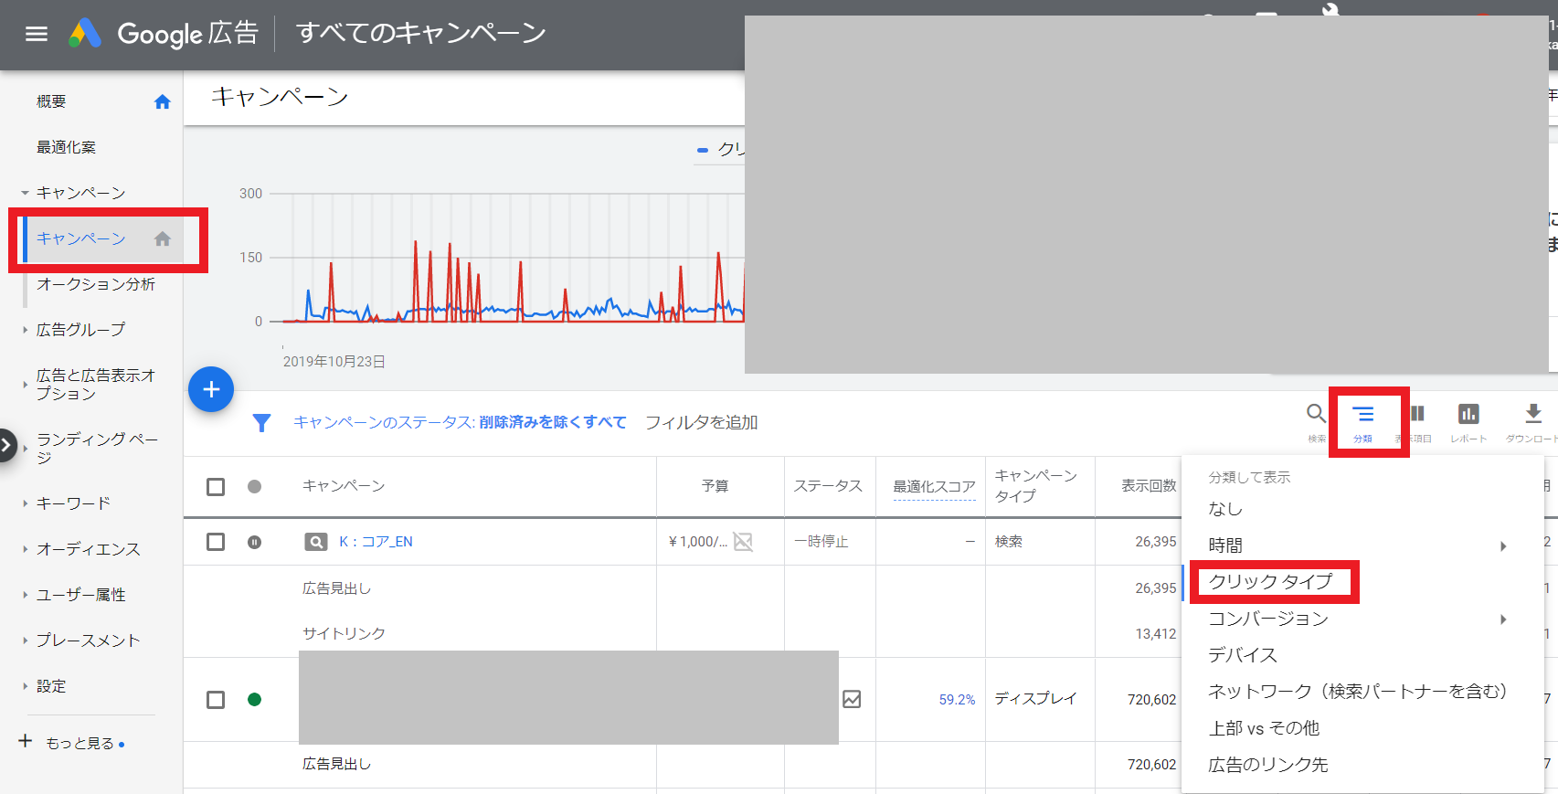1558x794 pixels.
Task: Sort by the 予算 column header
Action: 715,486
